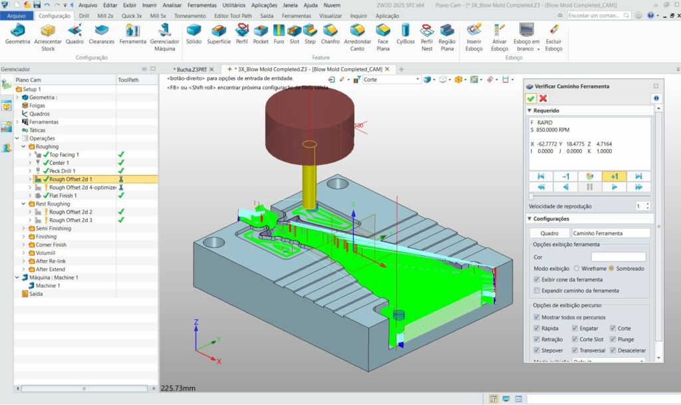This screenshot has height=405, width=681.
Task: Select the Pocket feature icon
Action: click(261, 35)
